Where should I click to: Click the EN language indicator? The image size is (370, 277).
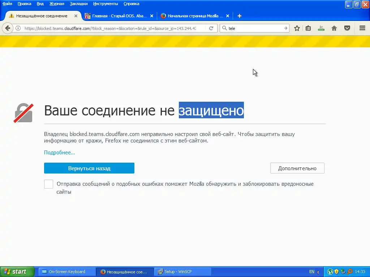(312, 272)
